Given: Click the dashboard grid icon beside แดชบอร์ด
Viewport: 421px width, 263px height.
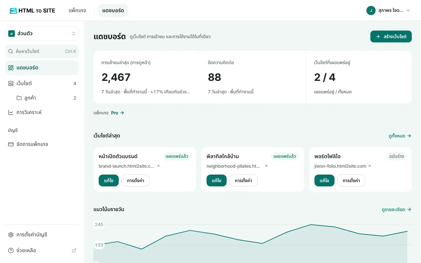Looking at the screenshot, I should (x=11, y=68).
